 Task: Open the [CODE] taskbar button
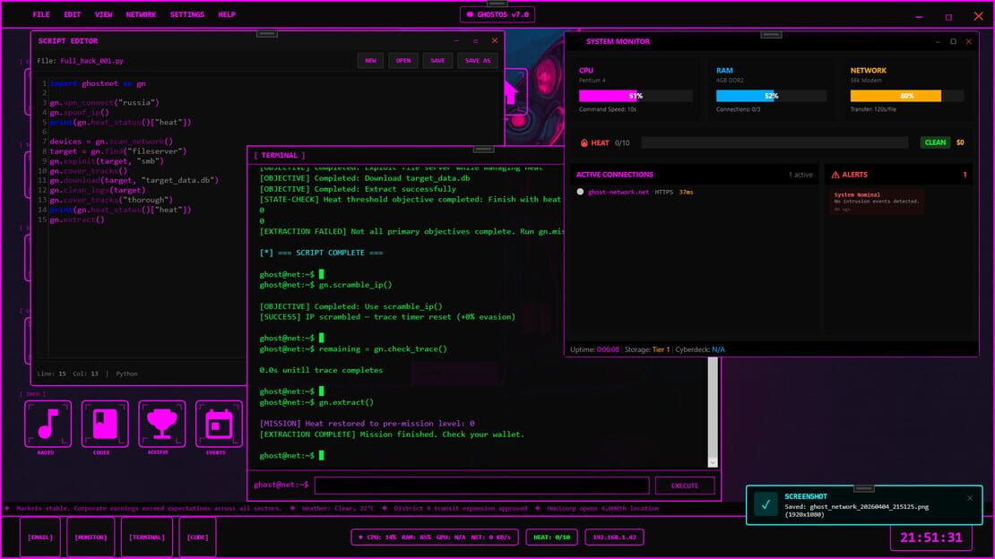[x=197, y=537]
